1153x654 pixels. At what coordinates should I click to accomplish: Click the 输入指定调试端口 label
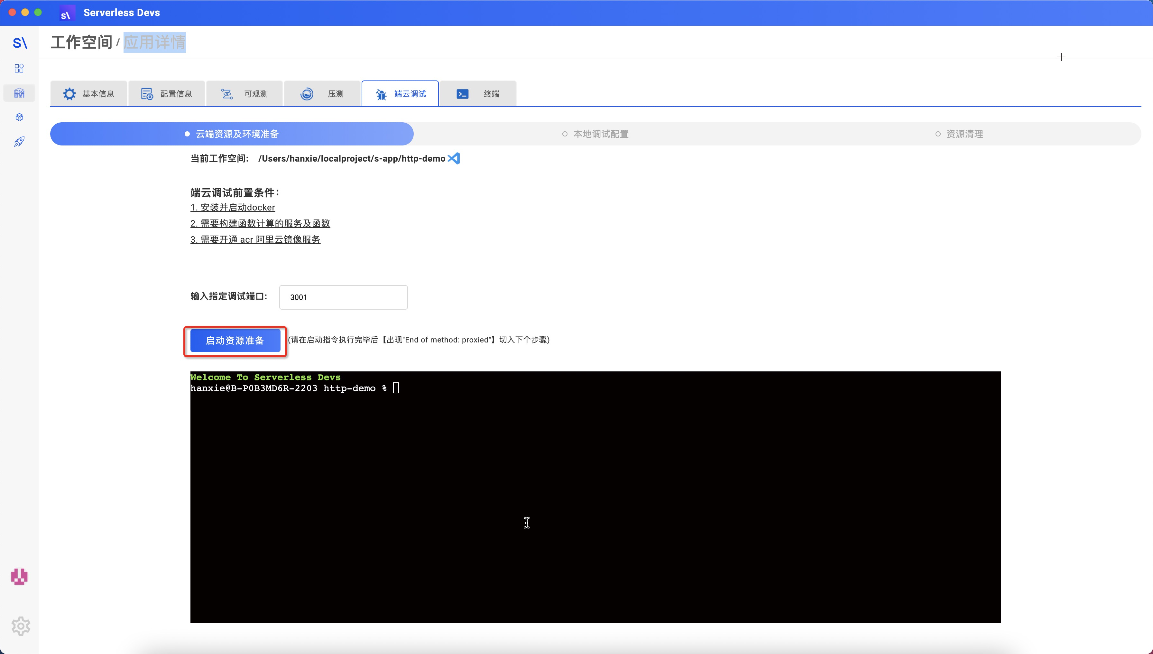[229, 296]
